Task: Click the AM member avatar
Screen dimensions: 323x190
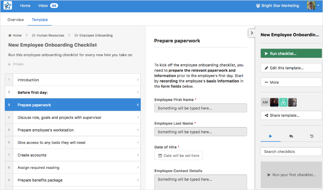Action: (x=265, y=102)
